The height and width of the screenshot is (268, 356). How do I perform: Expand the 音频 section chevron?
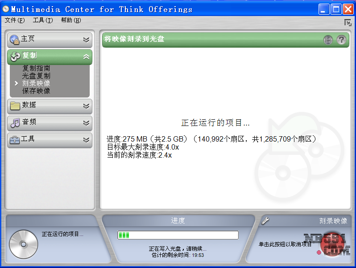click(86, 123)
